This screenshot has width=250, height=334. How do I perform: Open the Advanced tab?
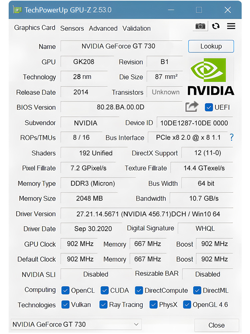tap(103, 28)
